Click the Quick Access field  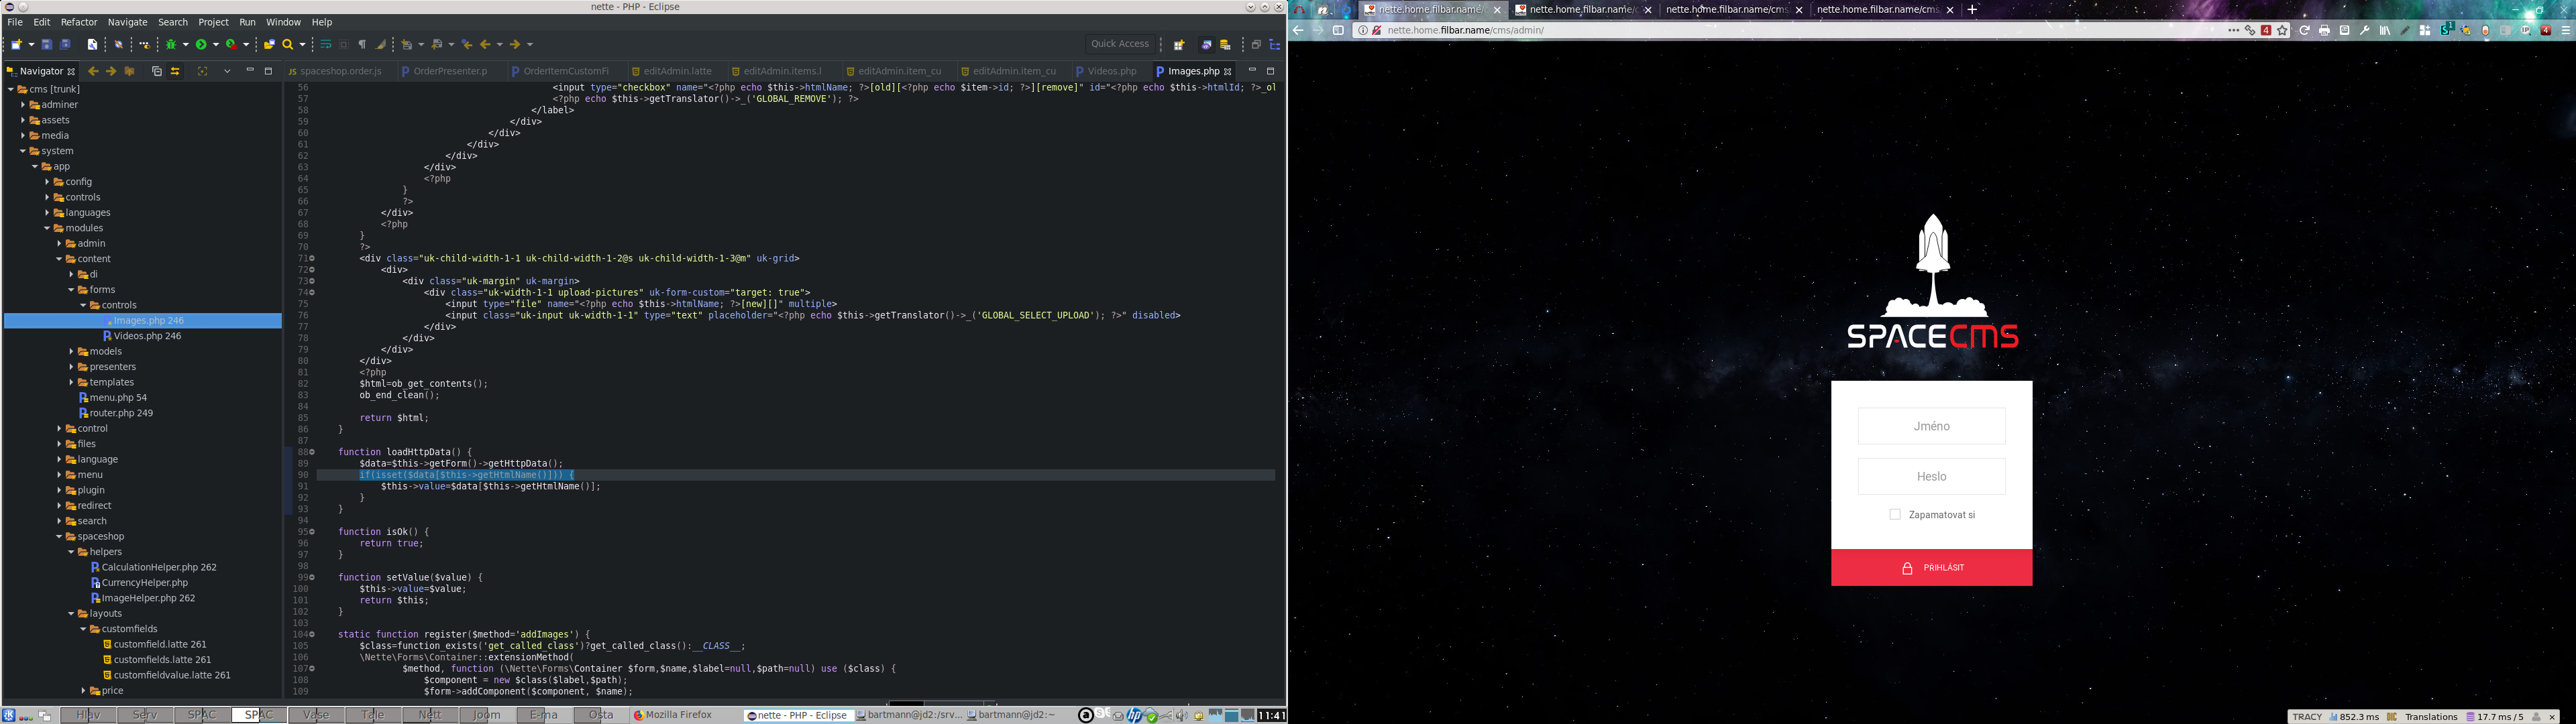click(1119, 44)
